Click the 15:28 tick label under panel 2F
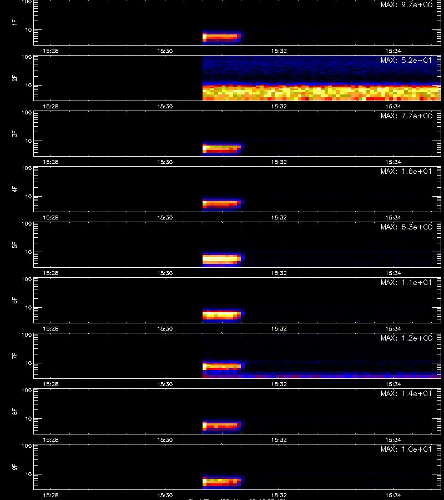The height and width of the screenshot is (500, 444). (x=51, y=107)
